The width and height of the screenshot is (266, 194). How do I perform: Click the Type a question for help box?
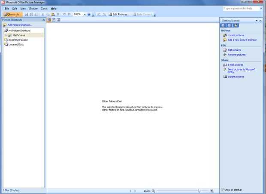pos(241,9)
